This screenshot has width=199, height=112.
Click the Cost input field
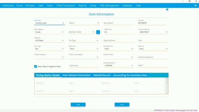tap(153, 40)
